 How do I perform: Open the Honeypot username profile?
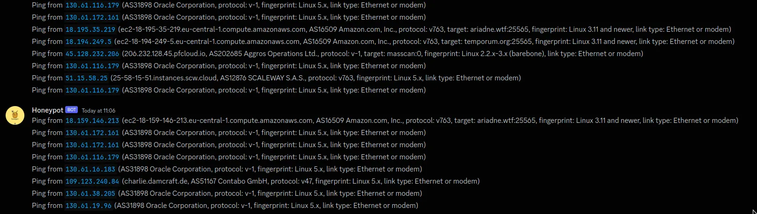(x=47, y=110)
